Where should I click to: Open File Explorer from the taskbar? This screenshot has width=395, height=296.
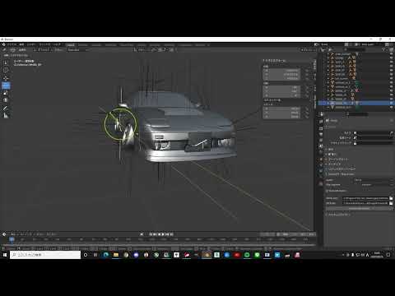pyautogui.click(x=116, y=255)
